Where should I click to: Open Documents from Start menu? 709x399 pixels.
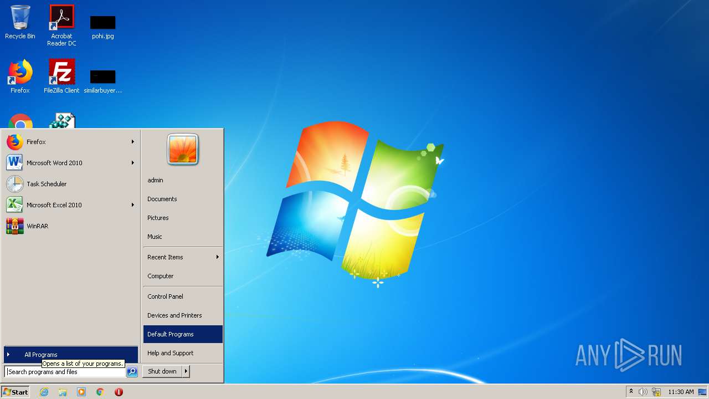click(183, 199)
